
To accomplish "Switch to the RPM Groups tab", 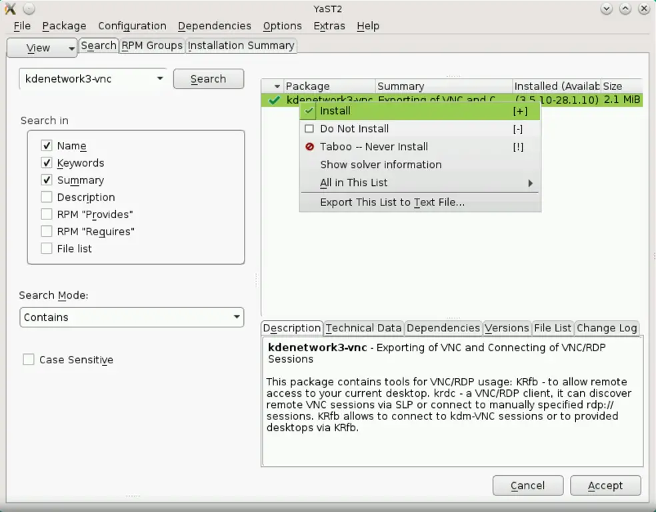I will point(152,45).
